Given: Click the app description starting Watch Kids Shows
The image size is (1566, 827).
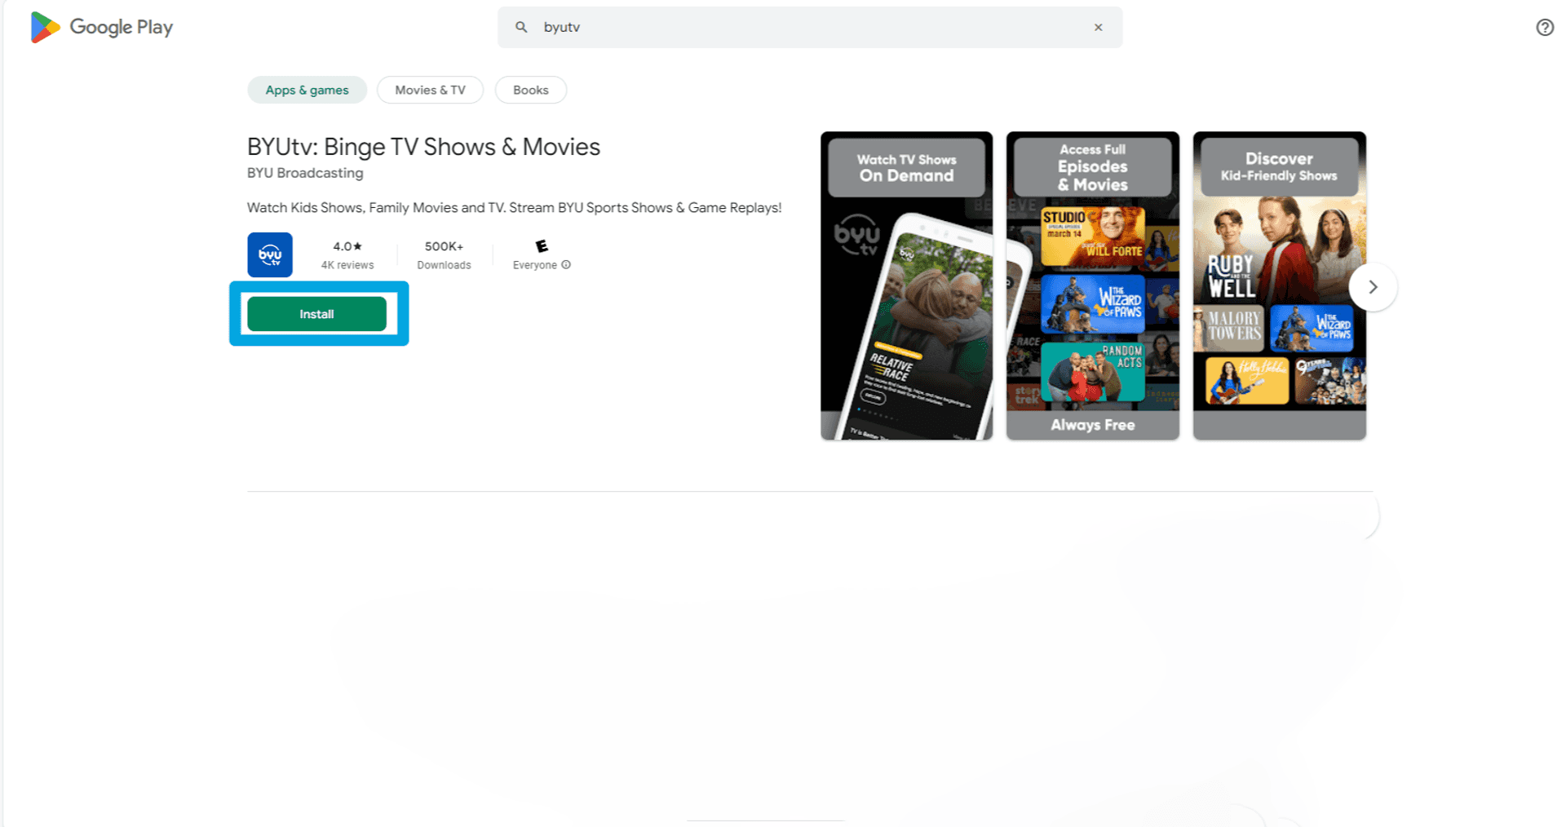Looking at the screenshot, I should point(514,208).
